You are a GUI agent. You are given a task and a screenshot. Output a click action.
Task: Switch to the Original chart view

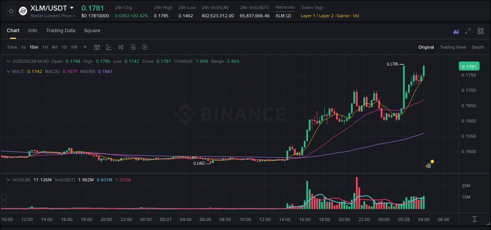tap(426, 47)
